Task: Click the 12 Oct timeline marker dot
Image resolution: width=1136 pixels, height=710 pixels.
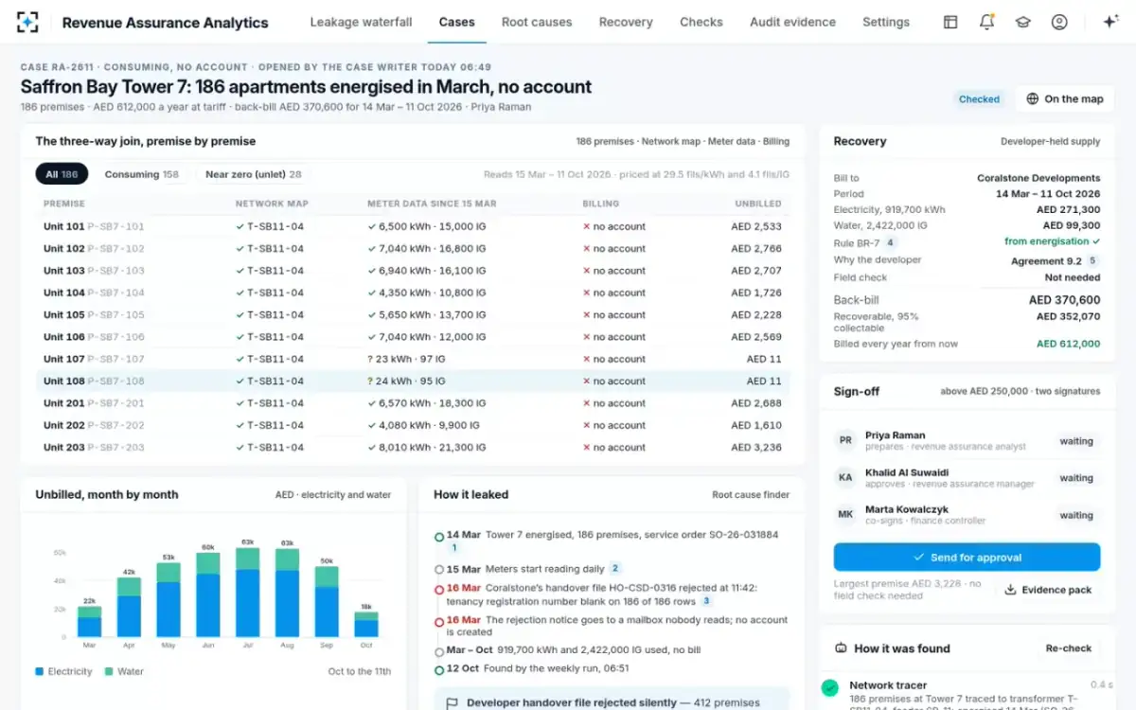Action: (x=439, y=669)
